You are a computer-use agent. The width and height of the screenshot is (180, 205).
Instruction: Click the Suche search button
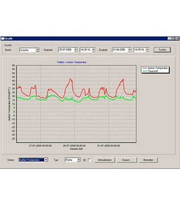(x=162, y=50)
